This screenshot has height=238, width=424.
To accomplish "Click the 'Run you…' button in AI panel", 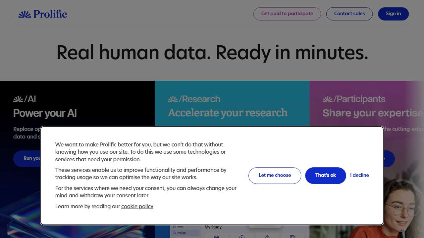I will [27, 158].
